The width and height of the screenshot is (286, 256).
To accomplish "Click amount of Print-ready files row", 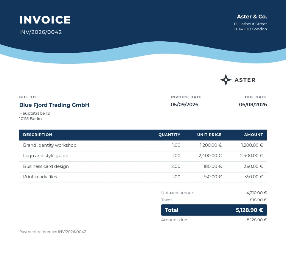I will click(x=254, y=177).
